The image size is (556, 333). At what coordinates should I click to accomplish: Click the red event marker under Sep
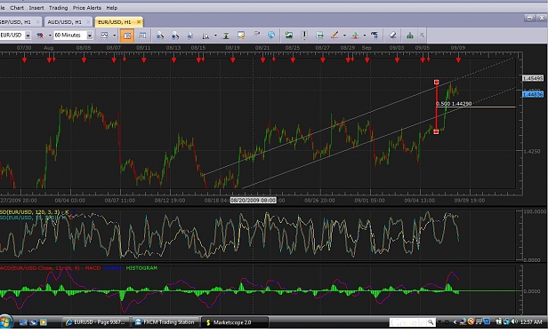367,60
